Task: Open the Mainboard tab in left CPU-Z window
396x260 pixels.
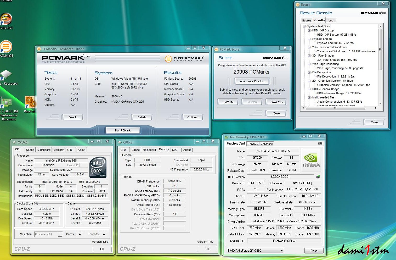Action: pos(44,150)
